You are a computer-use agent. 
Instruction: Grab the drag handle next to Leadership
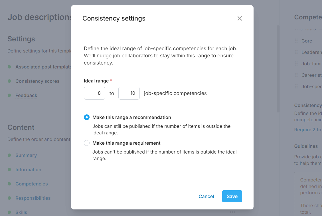tap(297, 52)
